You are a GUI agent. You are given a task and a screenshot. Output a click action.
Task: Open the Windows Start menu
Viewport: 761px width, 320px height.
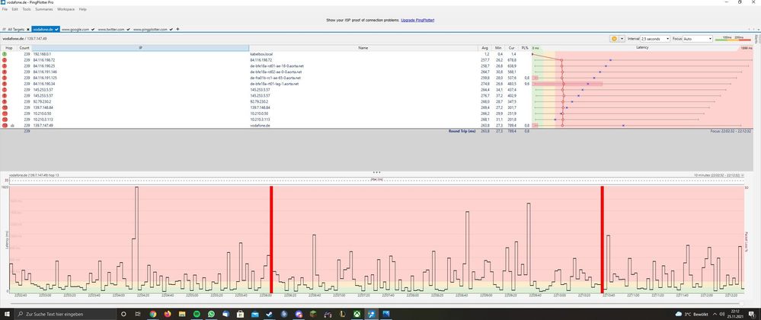pos(6,314)
